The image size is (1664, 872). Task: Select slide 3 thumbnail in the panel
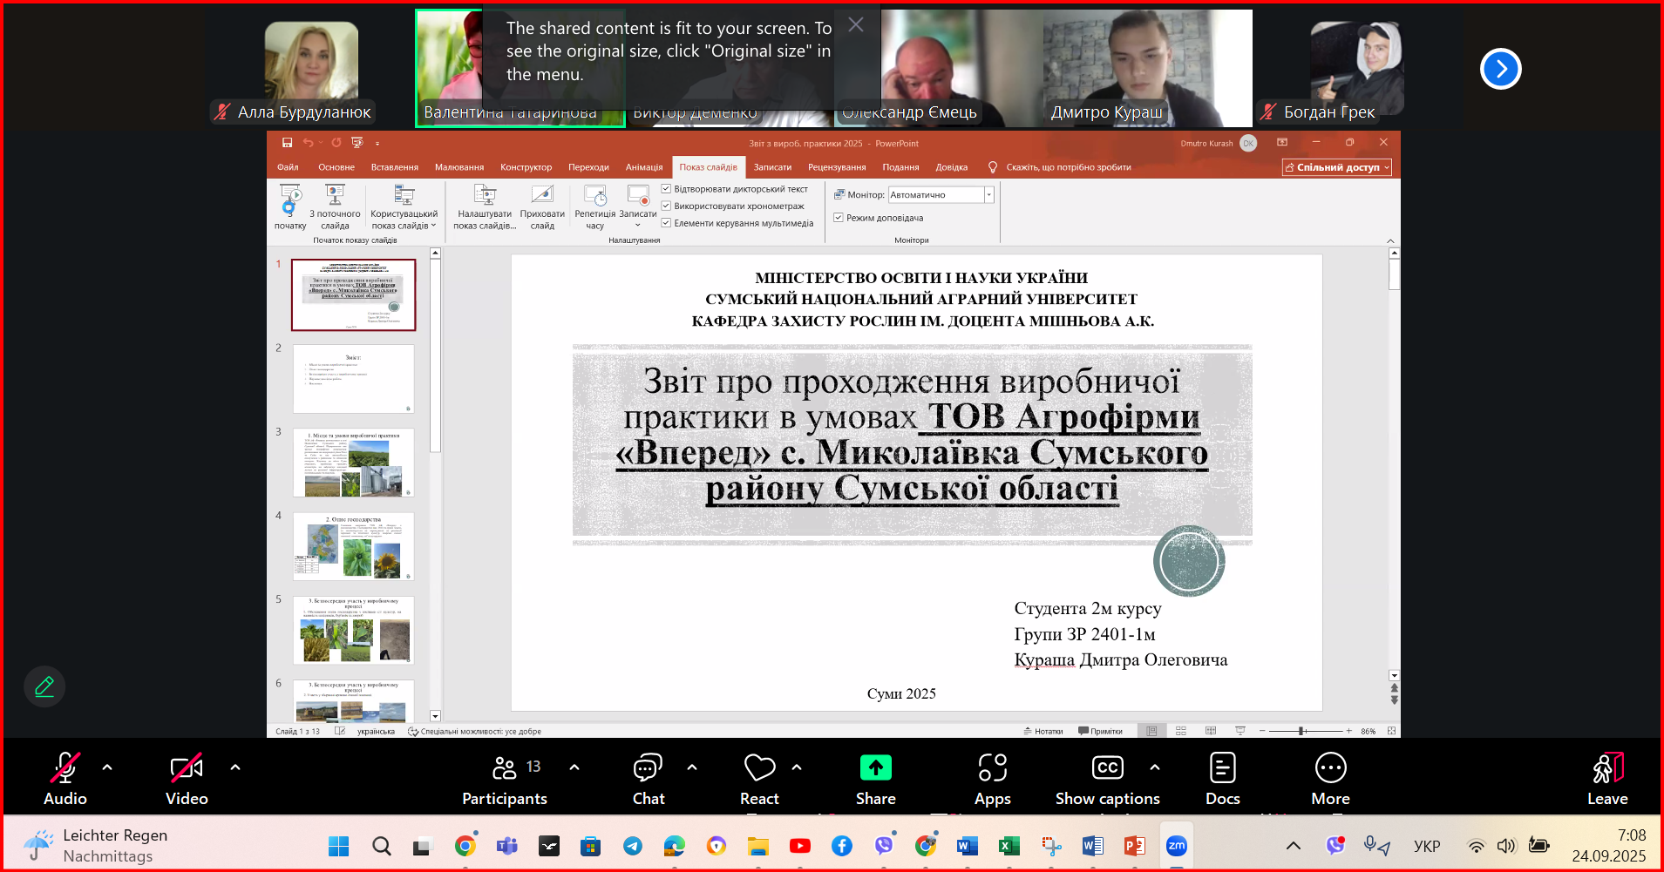click(x=354, y=463)
